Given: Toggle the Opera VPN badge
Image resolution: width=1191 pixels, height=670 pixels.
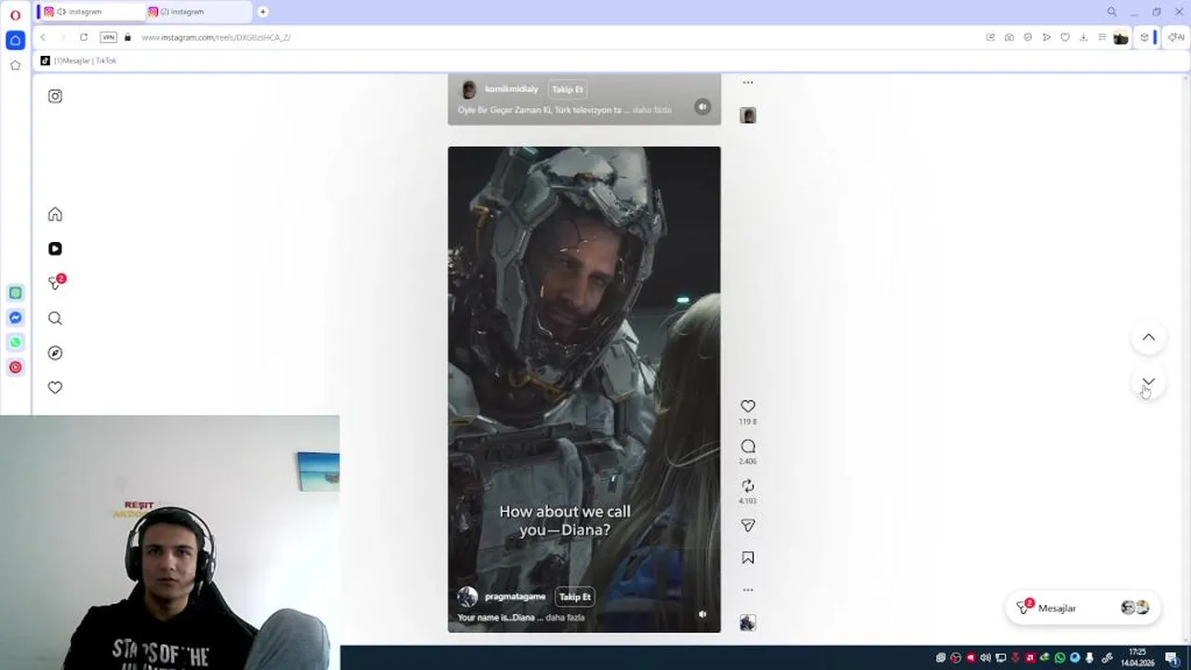Looking at the screenshot, I should (x=108, y=37).
